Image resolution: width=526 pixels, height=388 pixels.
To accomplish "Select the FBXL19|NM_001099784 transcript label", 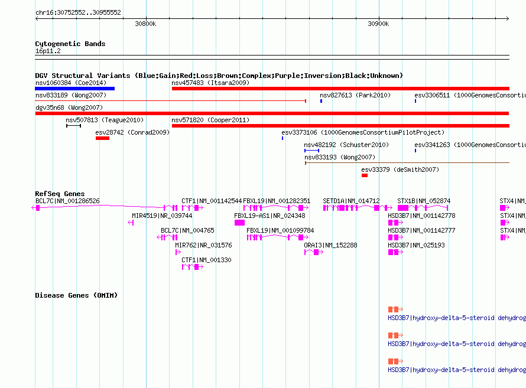I will 280,230.
